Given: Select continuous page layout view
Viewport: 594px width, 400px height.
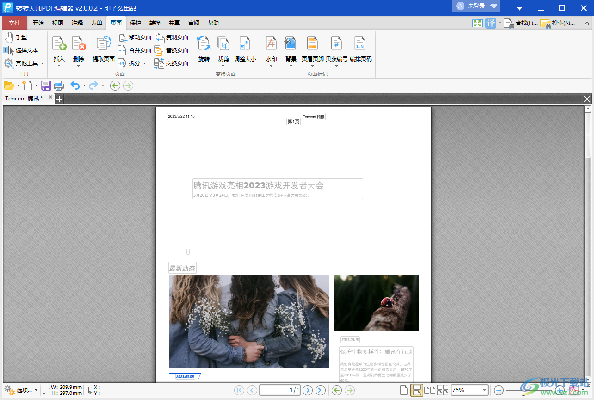Looking at the screenshot, I should (416, 390).
